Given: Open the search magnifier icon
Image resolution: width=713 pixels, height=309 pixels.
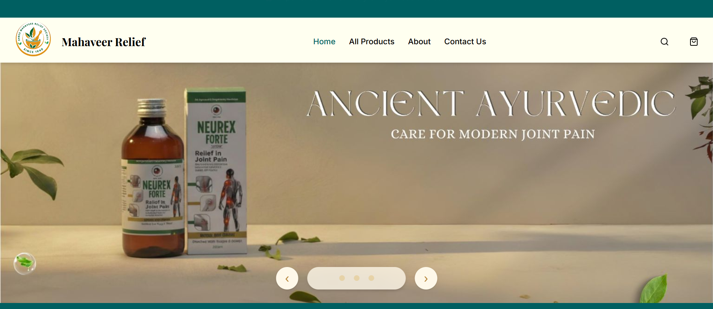Looking at the screenshot, I should tap(665, 42).
